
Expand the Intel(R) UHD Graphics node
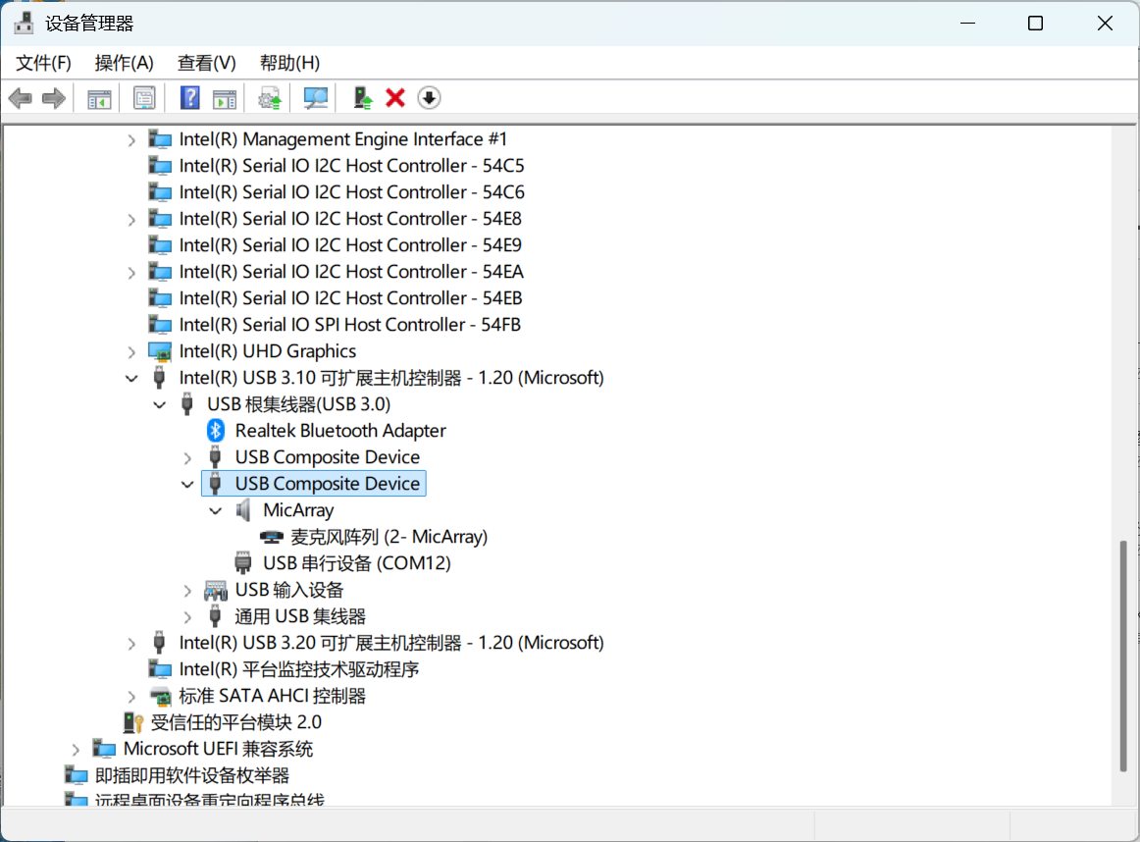pyautogui.click(x=131, y=352)
